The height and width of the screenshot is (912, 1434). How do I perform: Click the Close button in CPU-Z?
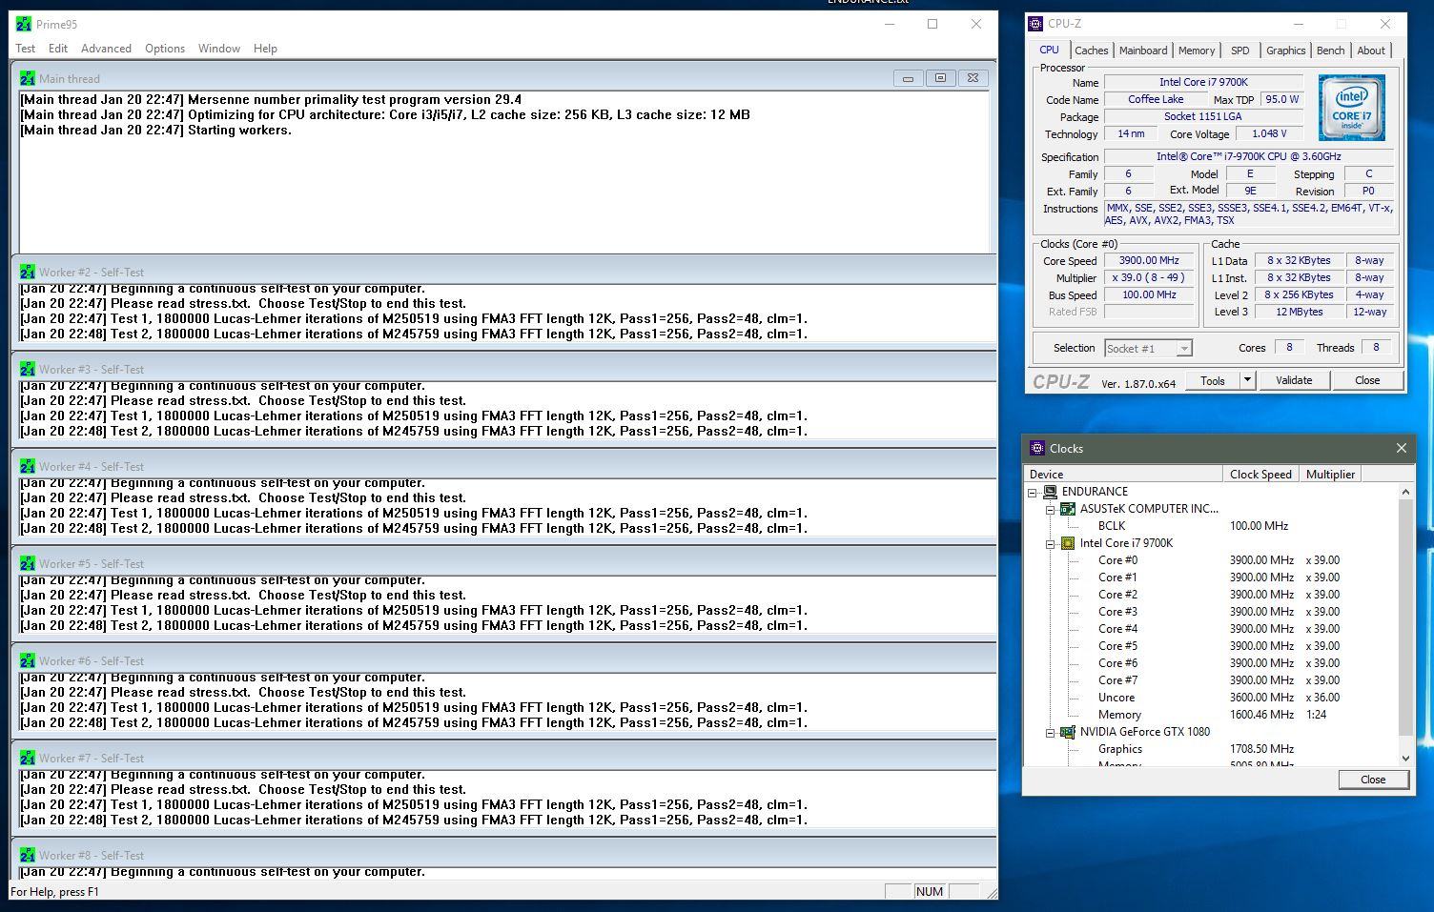click(1367, 380)
